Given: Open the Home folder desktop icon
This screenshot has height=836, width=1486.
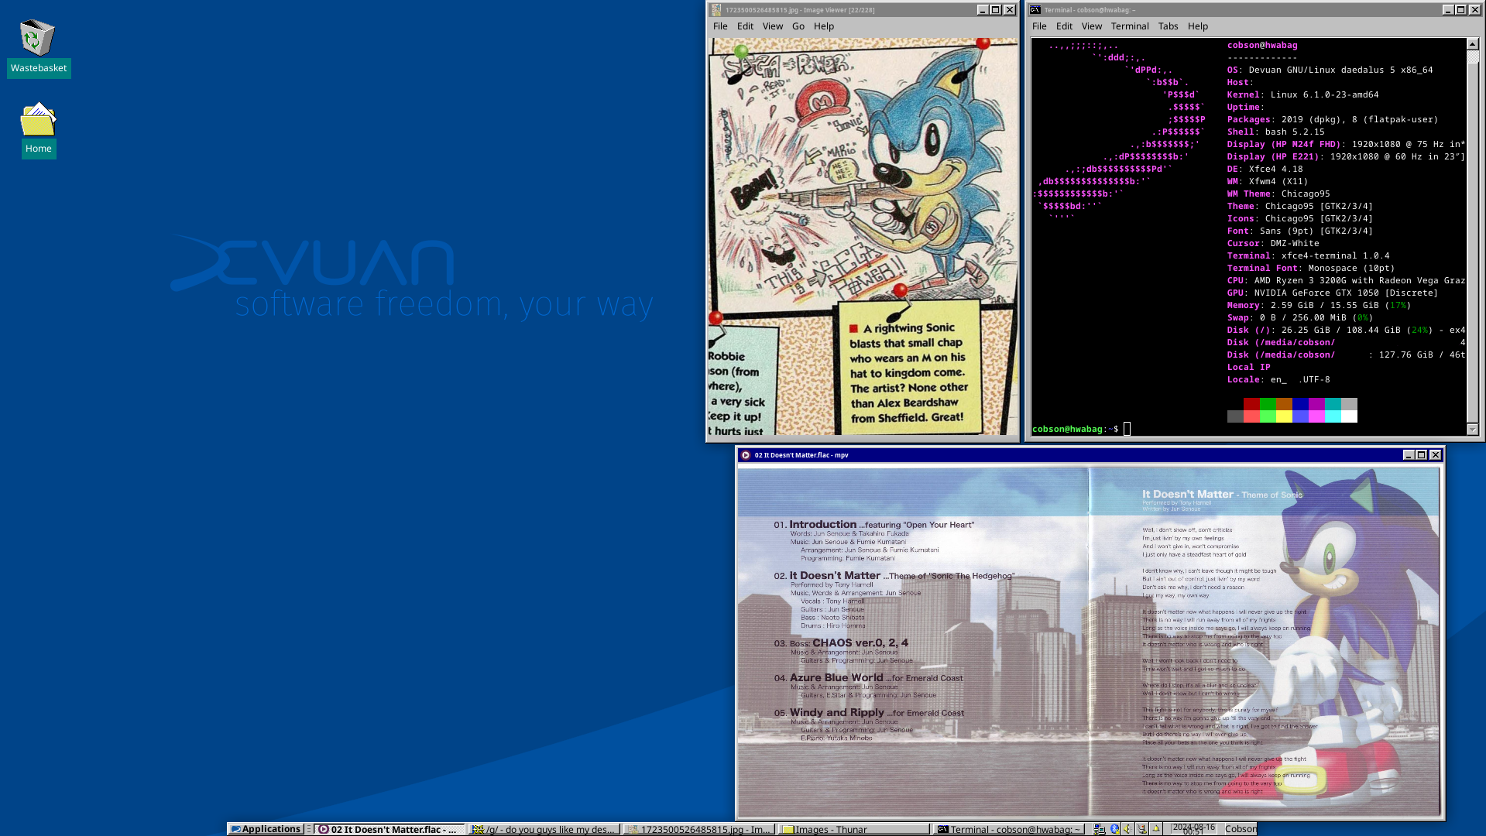Looking at the screenshot, I should [38, 129].
